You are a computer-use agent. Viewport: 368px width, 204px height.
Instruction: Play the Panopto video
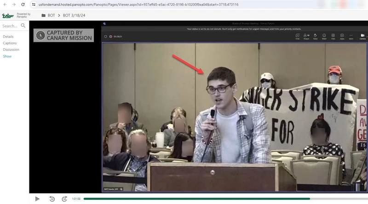(x=38, y=198)
